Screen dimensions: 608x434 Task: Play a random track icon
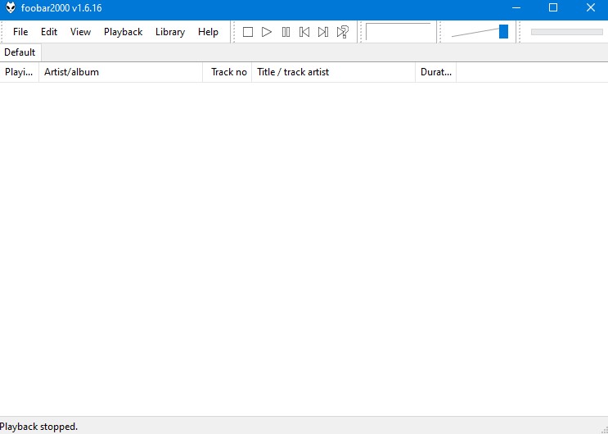click(x=343, y=32)
